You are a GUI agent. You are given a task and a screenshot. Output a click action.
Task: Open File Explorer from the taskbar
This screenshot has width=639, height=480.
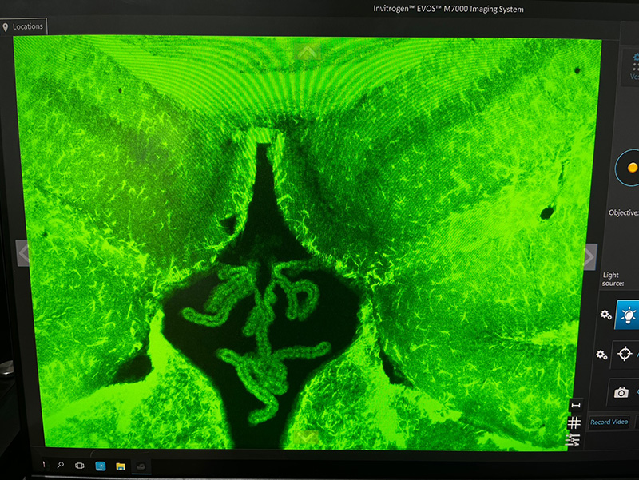tap(121, 465)
